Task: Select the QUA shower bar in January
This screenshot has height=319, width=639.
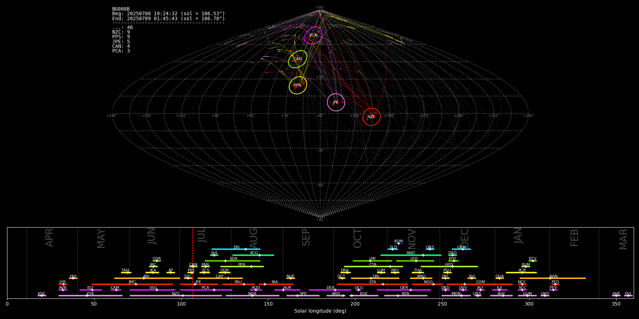Action: 499,278
